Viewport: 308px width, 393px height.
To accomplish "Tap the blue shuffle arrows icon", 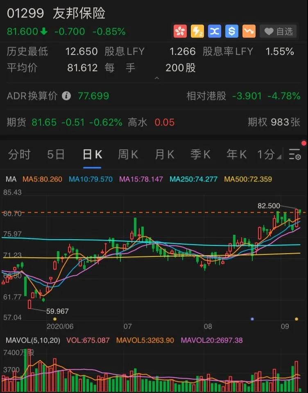I will [215, 31].
